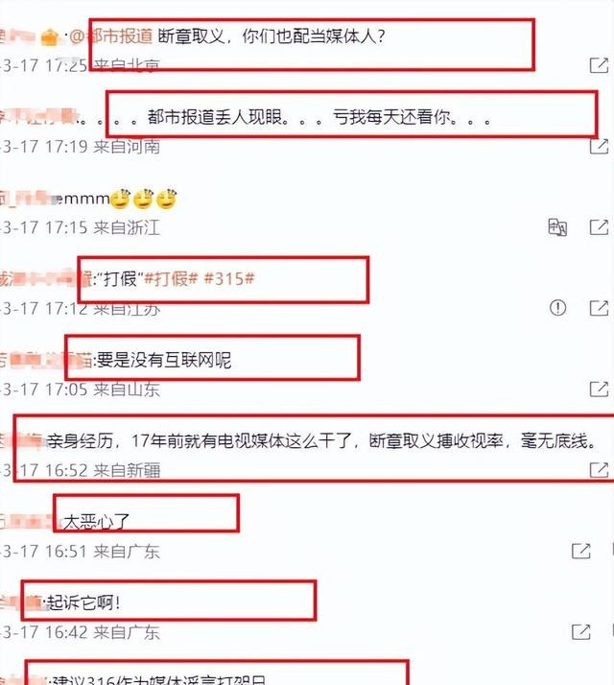The height and width of the screenshot is (685, 614).
Task: Share the emmm comment from 浙江
Action: 599,227
